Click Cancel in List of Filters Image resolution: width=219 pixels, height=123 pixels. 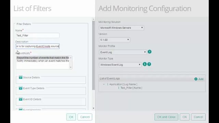click(x=85, y=117)
